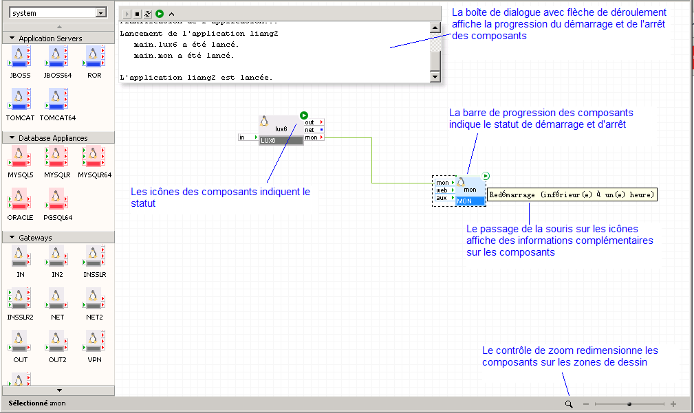
Task: Pick the JBOSS64 appliance in palette
Action: pos(56,56)
